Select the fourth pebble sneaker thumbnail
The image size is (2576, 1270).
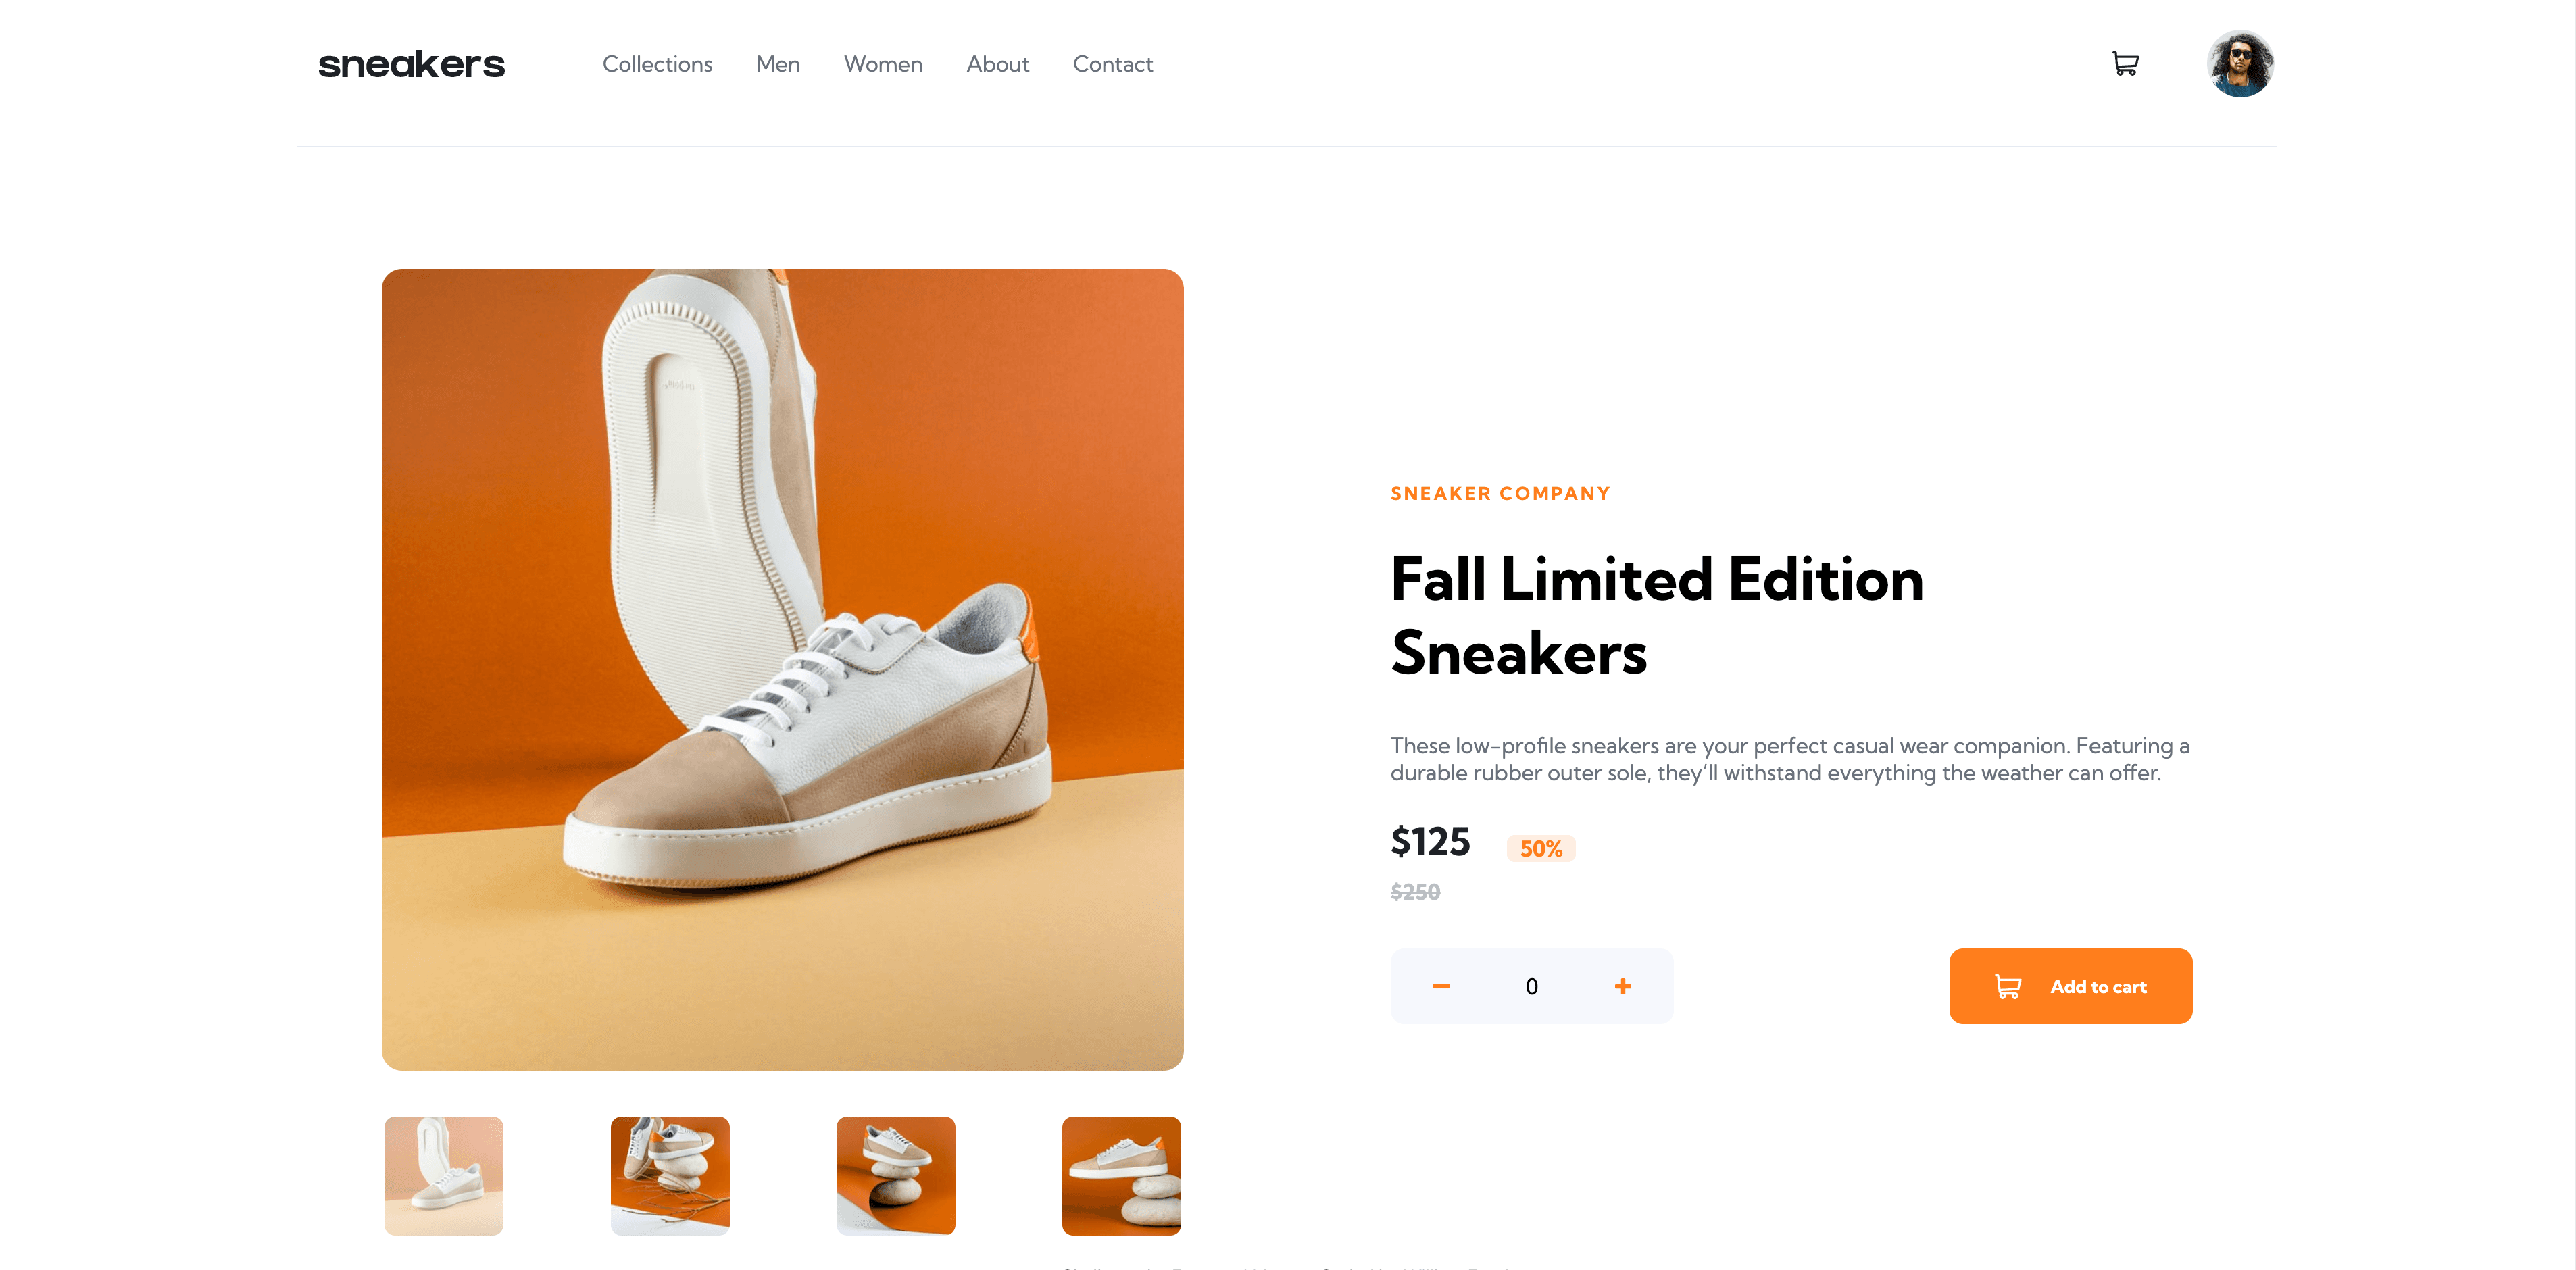coord(1122,1173)
